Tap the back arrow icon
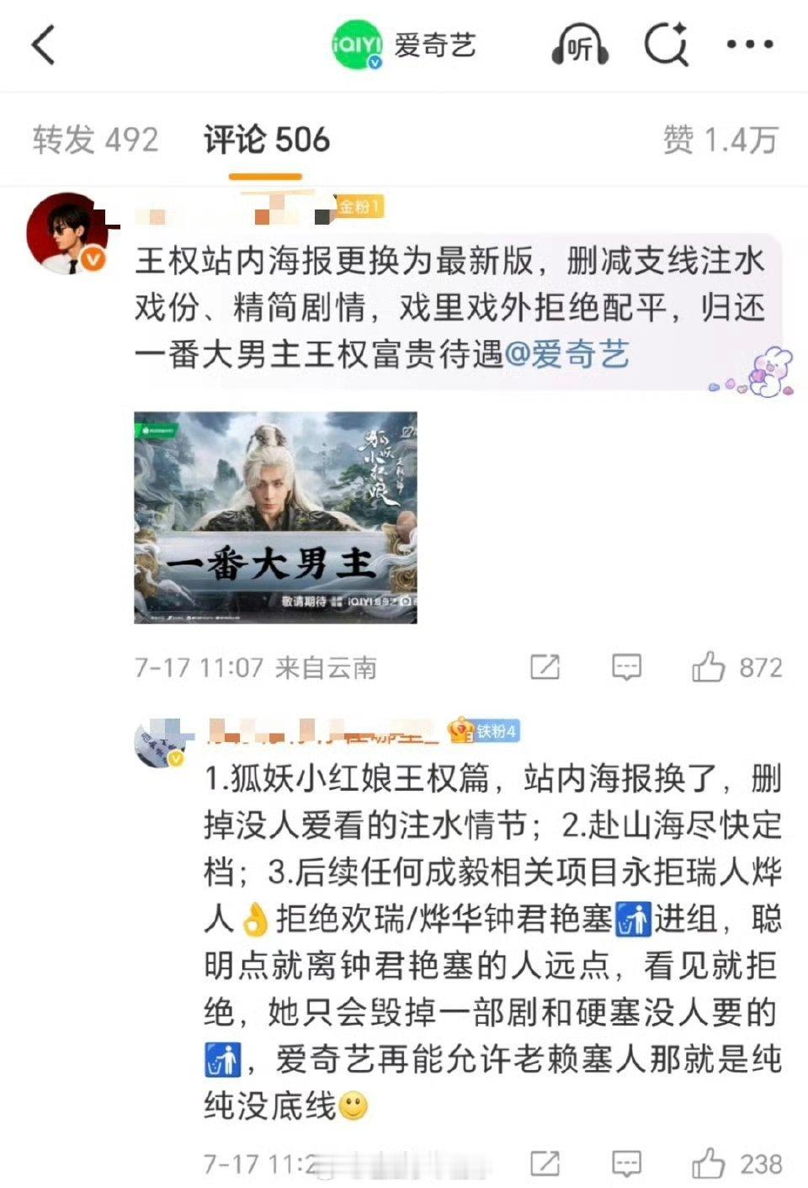 pyautogui.click(x=44, y=45)
